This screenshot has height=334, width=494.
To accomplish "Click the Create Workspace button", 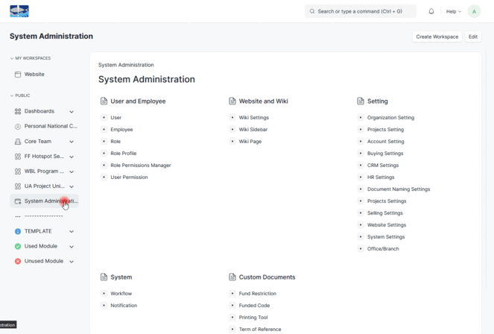I will click(437, 37).
